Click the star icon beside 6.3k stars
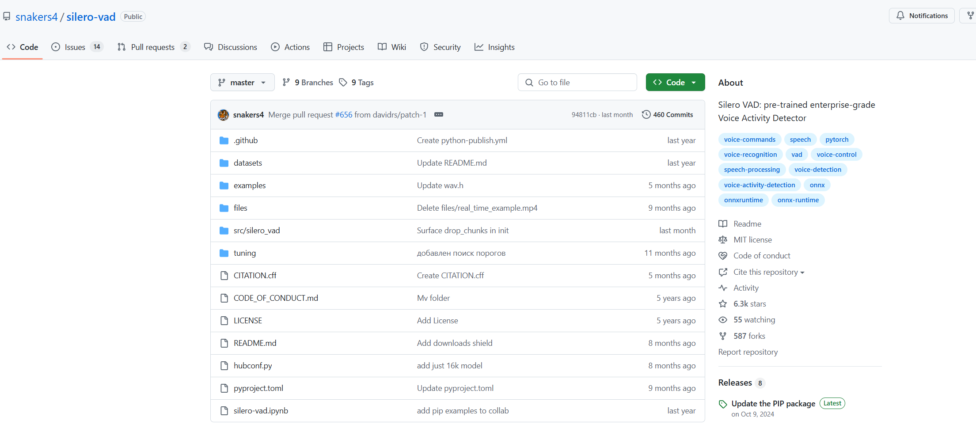The height and width of the screenshot is (428, 976). tap(723, 304)
